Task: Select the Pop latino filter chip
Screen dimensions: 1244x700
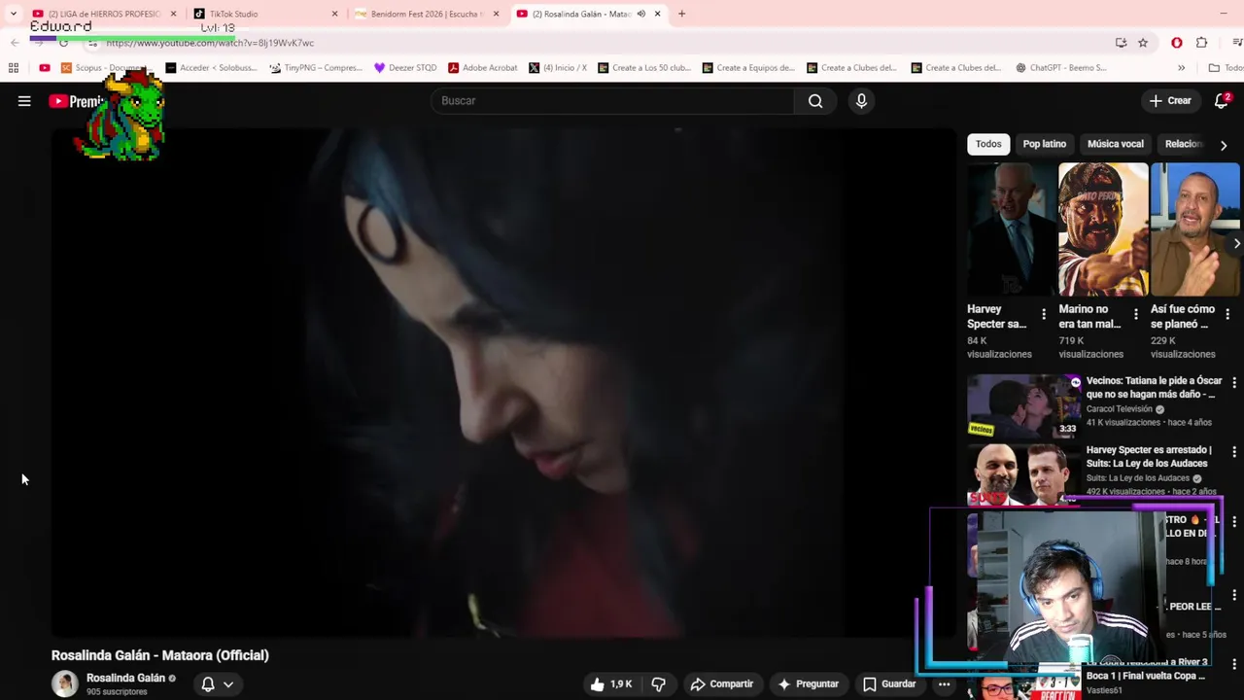Action: coord(1044,144)
